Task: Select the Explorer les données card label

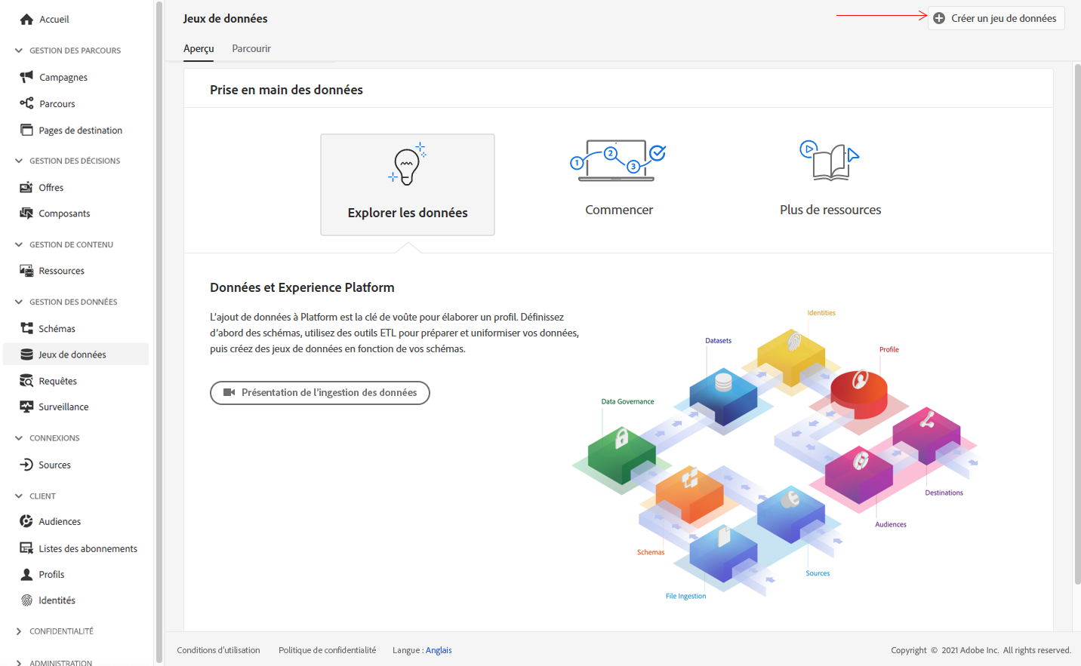Action: pyautogui.click(x=408, y=213)
